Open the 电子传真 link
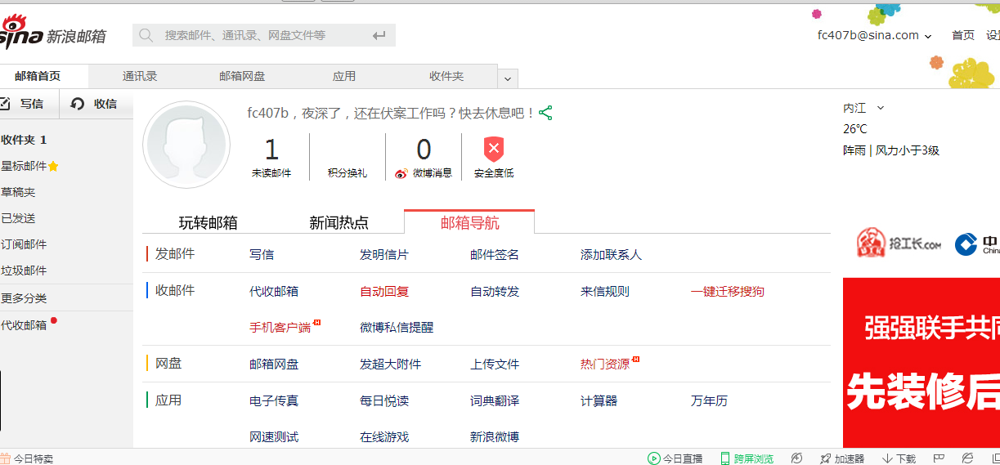This screenshot has width=1000, height=465. point(274,400)
